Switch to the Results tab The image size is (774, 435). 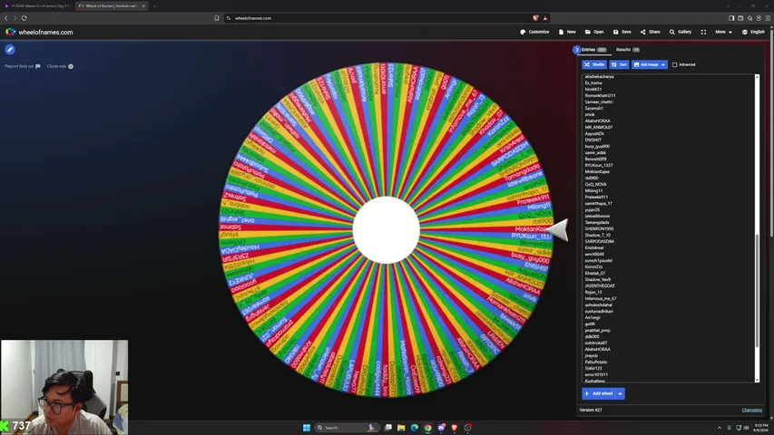[627, 50]
